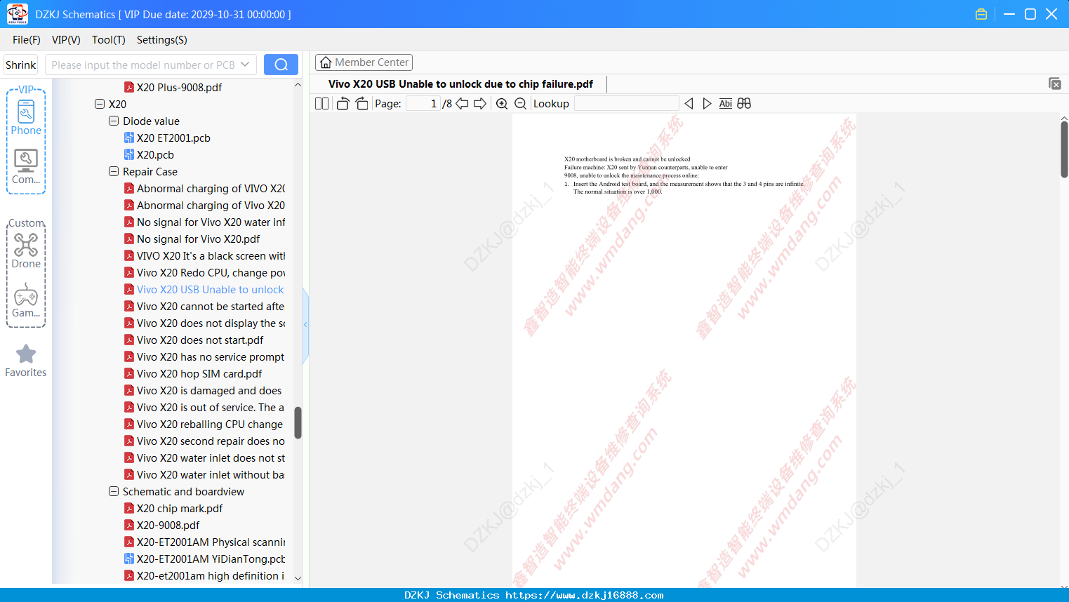Click the file tree scroll-up arrow

298,85
